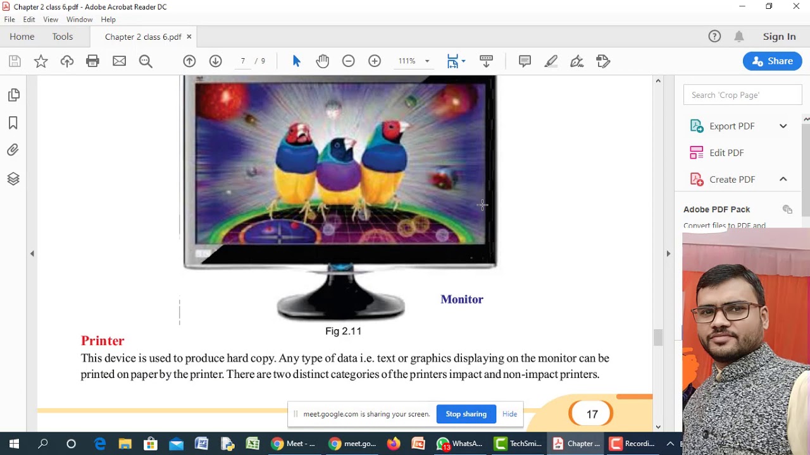The width and height of the screenshot is (810, 455).
Task: Close the Chapter 2 class 6.pdf tab
Action: [x=189, y=37]
